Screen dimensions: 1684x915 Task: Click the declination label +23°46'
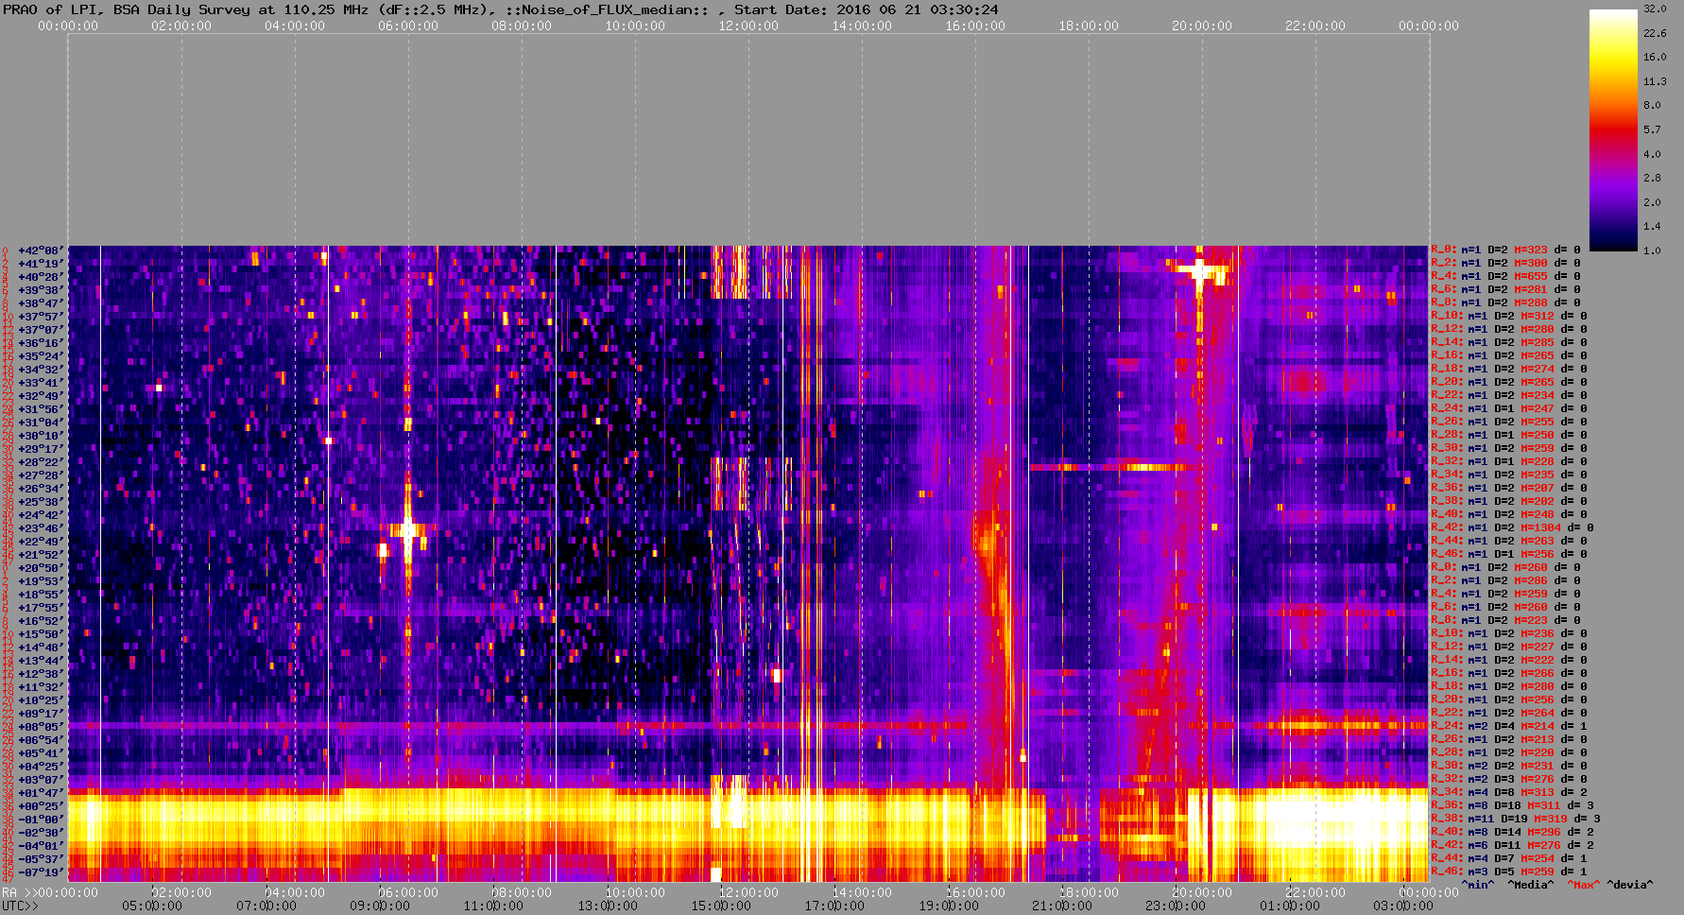tap(40, 528)
